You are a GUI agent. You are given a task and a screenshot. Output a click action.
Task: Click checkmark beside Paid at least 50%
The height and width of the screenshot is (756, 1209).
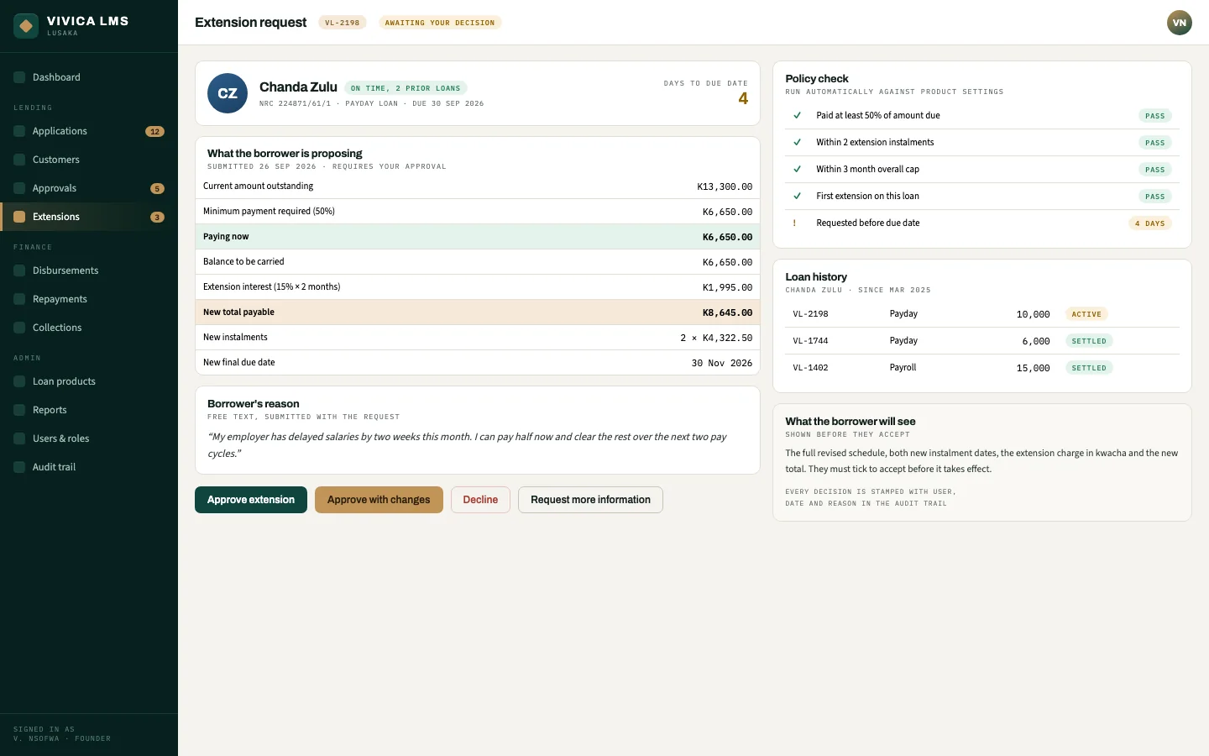tap(797, 116)
